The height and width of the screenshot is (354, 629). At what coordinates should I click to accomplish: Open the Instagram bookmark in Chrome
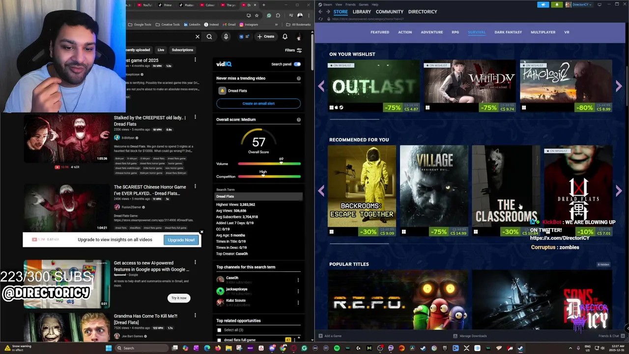(x=249, y=25)
